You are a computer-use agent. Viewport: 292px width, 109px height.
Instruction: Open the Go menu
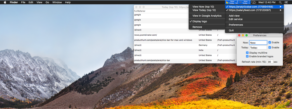coord(47,2)
